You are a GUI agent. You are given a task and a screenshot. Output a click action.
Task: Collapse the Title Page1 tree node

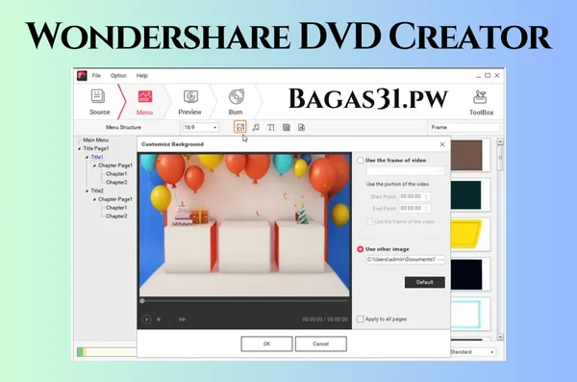pos(79,149)
